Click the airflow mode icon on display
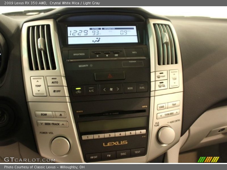The height and width of the screenshot is (170, 227). [x=96, y=40]
